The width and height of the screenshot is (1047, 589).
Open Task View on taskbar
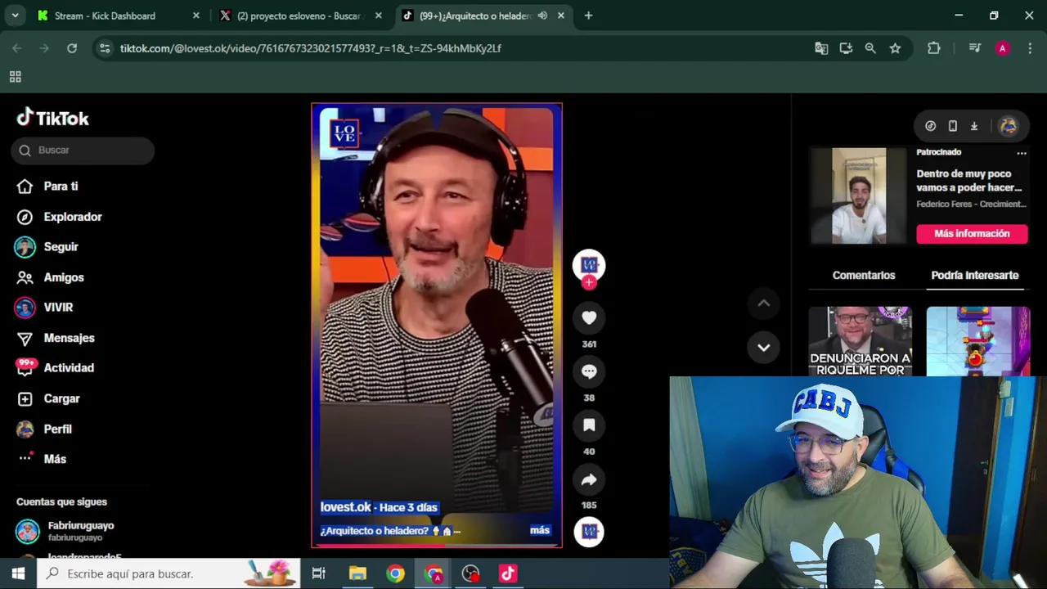click(x=319, y=573)
